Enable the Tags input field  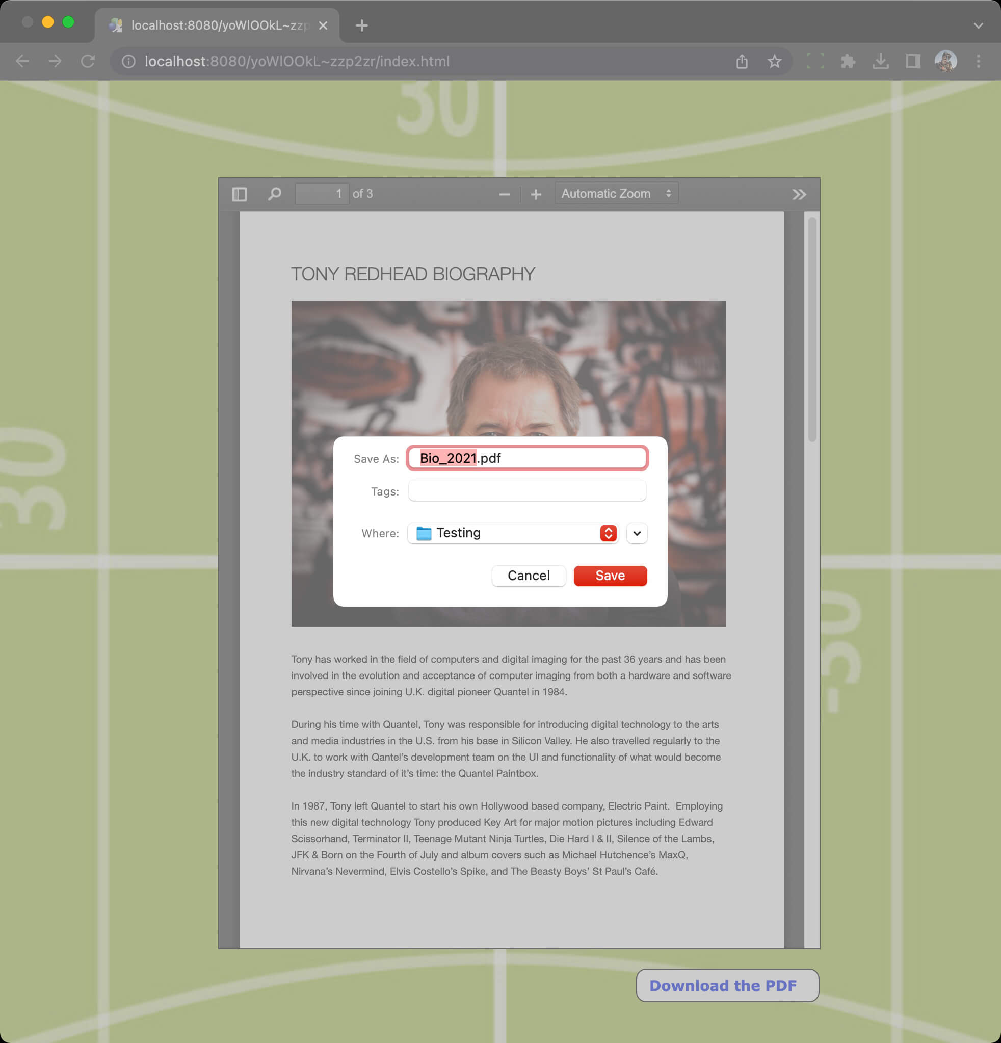pos(527,491)
